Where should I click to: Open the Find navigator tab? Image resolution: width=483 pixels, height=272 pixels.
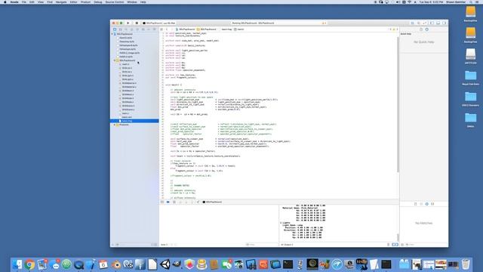(x=126, y=29)
